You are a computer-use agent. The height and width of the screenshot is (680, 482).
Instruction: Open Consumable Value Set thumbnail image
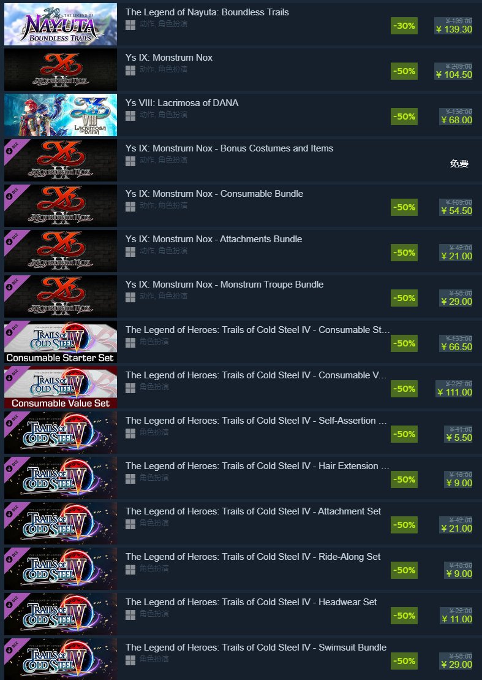(61, 388)
